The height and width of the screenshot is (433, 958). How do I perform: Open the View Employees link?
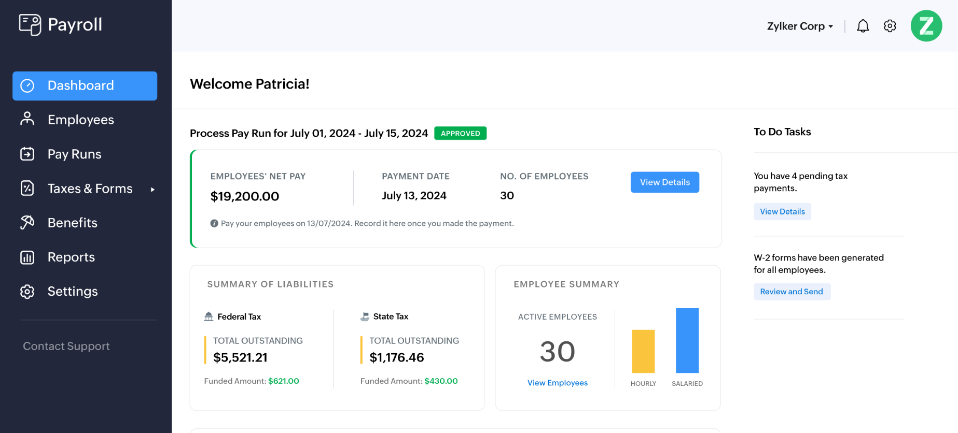[x=557, y=383]
